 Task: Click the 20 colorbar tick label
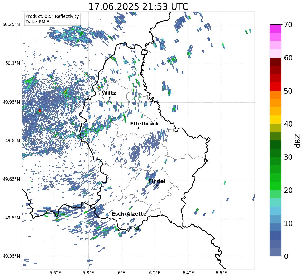[x=288, y=190]
